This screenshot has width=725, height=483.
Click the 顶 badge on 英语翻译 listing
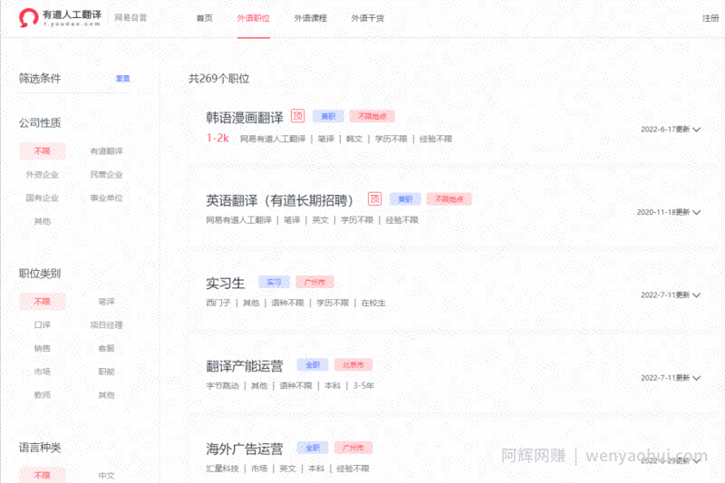pos(375,198)
